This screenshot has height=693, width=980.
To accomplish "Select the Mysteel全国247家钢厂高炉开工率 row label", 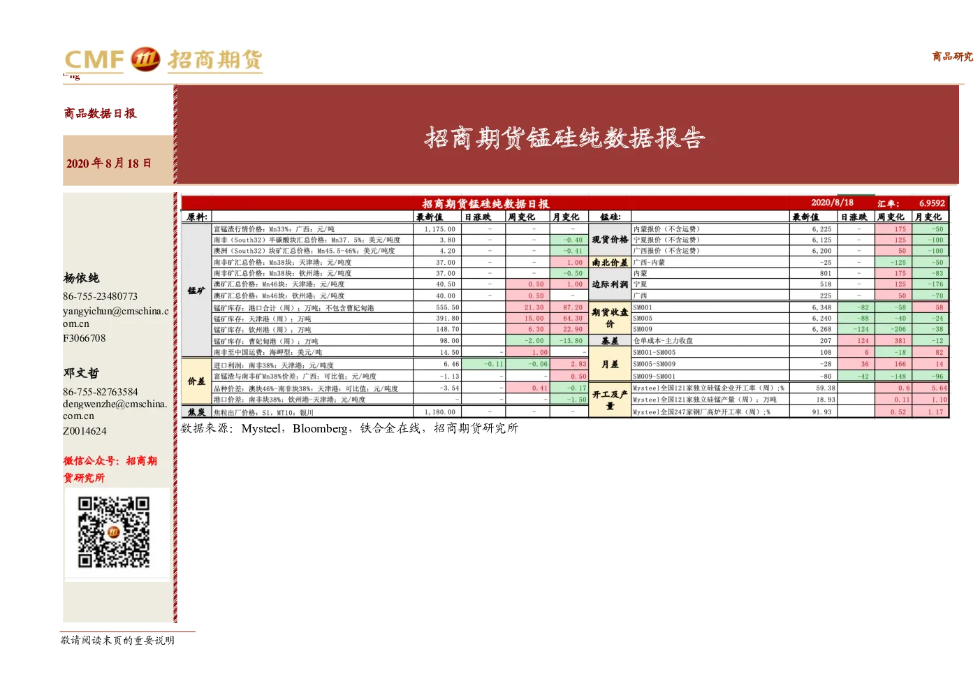I will point(701,412).
